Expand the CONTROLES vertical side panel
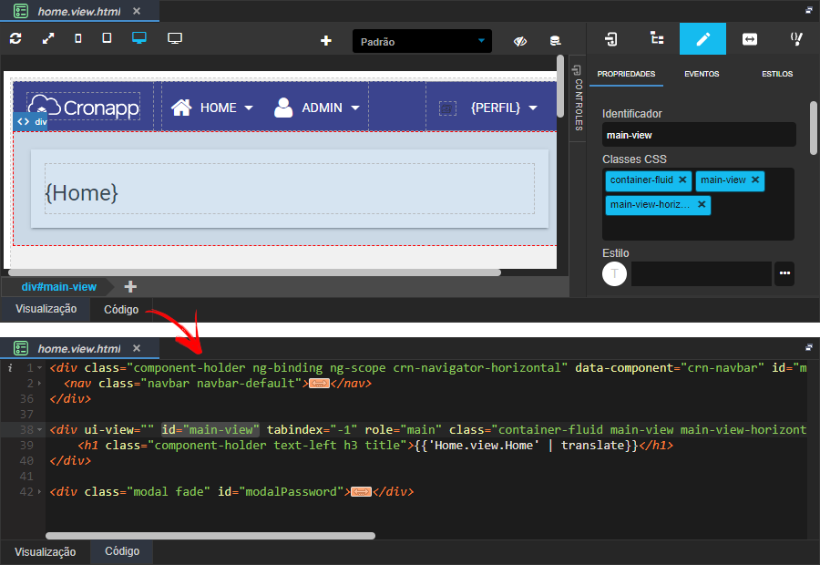This screenshot has width=820, height=565. click(x=578, y=98)
